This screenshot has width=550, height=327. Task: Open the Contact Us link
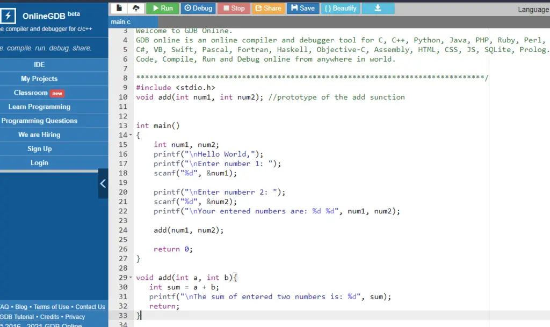coord(90,307)
